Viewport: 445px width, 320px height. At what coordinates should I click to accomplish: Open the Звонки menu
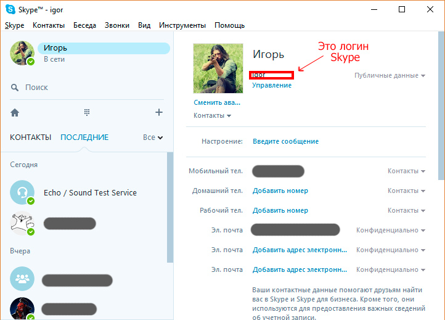click(x=117, y=25)
